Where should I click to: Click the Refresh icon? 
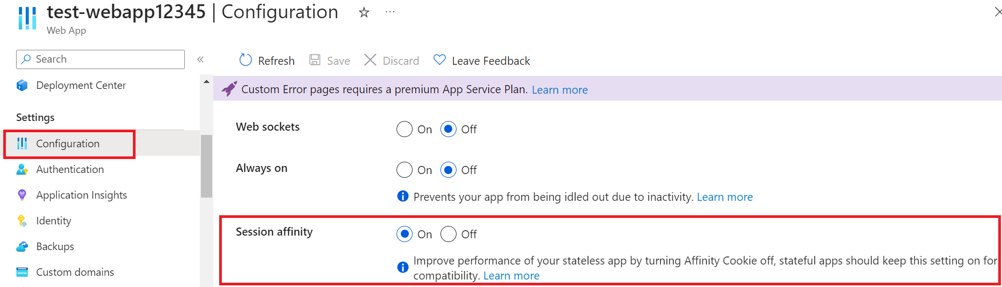click(x=245, y=60)
